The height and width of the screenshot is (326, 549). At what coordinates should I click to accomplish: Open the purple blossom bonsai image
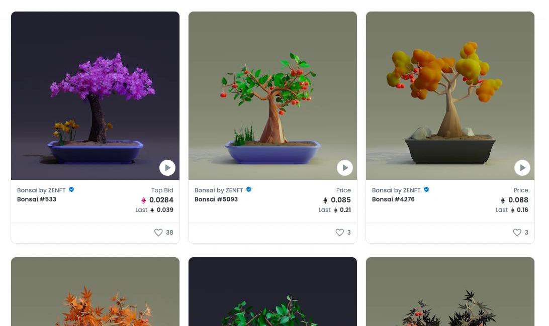point(95,95)
